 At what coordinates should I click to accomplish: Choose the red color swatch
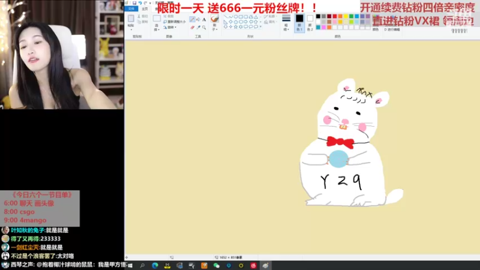tap(335, 16)
